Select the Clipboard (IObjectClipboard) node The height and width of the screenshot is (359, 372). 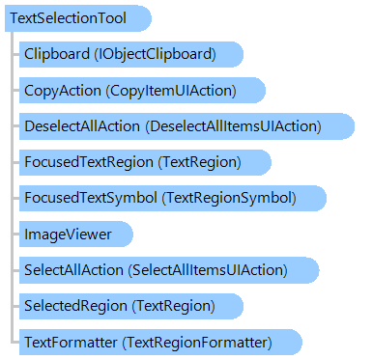[131, 54]
